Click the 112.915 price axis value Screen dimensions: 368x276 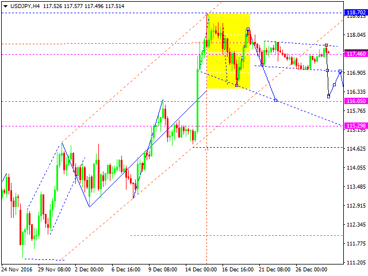point(356,206)
